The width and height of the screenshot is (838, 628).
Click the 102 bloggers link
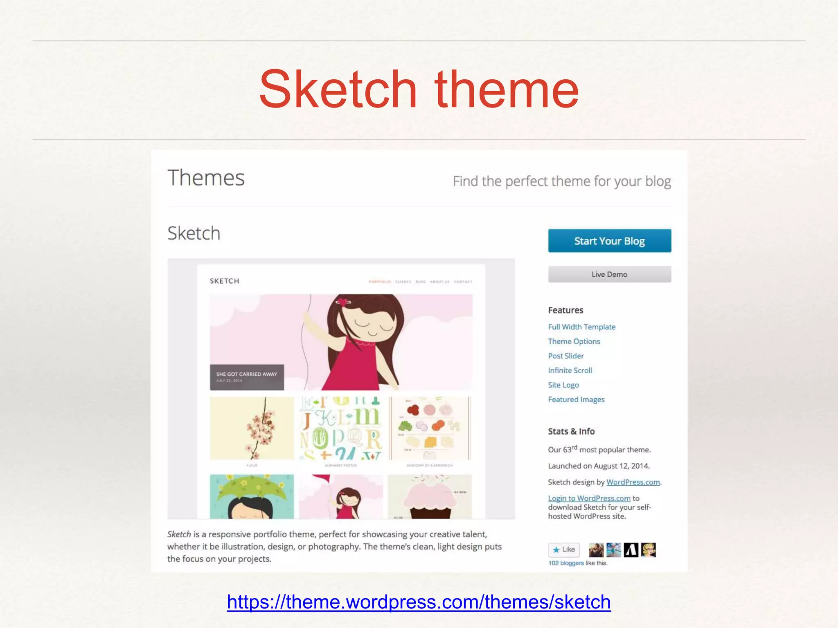coord(565,563)
